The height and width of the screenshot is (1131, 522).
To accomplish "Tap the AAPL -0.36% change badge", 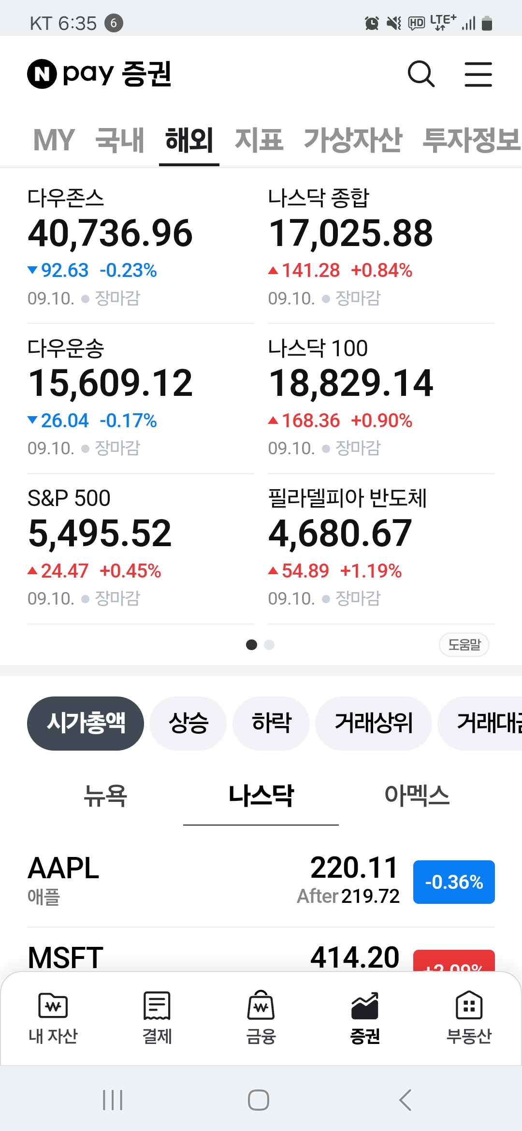I will pos(454,882).
